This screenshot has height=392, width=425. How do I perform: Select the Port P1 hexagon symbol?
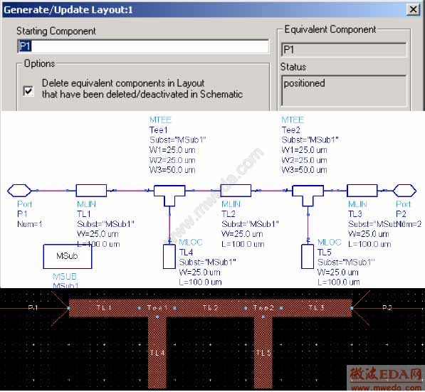pyautogui.click(x=19, y=191)
